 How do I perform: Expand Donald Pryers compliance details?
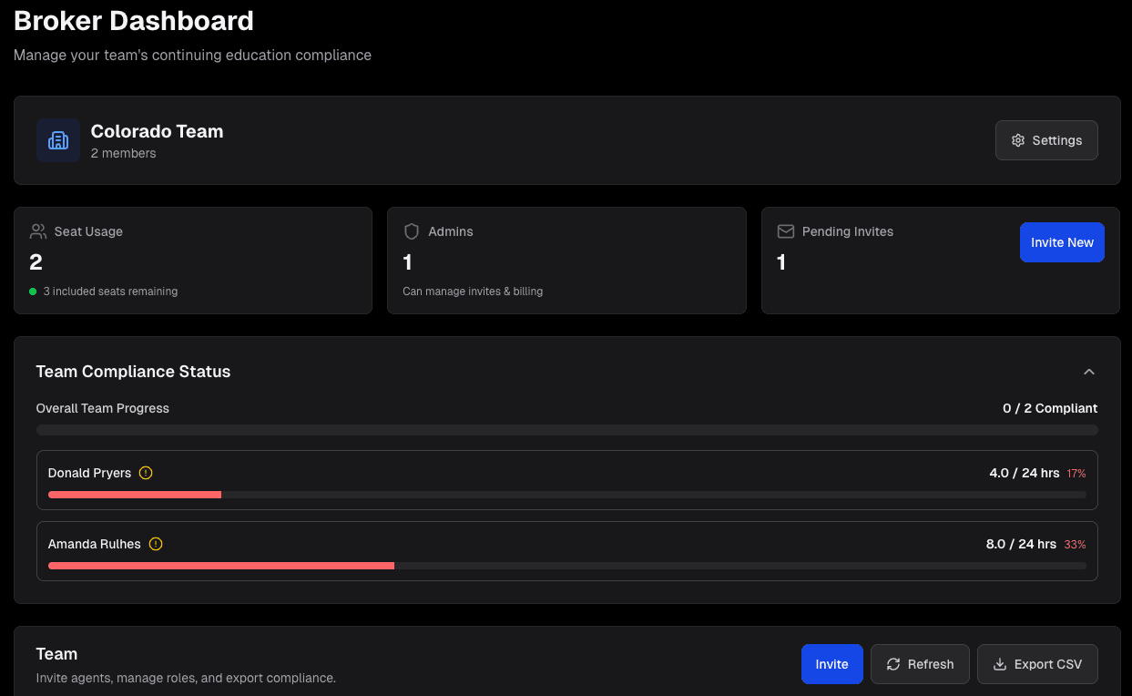click(566, 480)
